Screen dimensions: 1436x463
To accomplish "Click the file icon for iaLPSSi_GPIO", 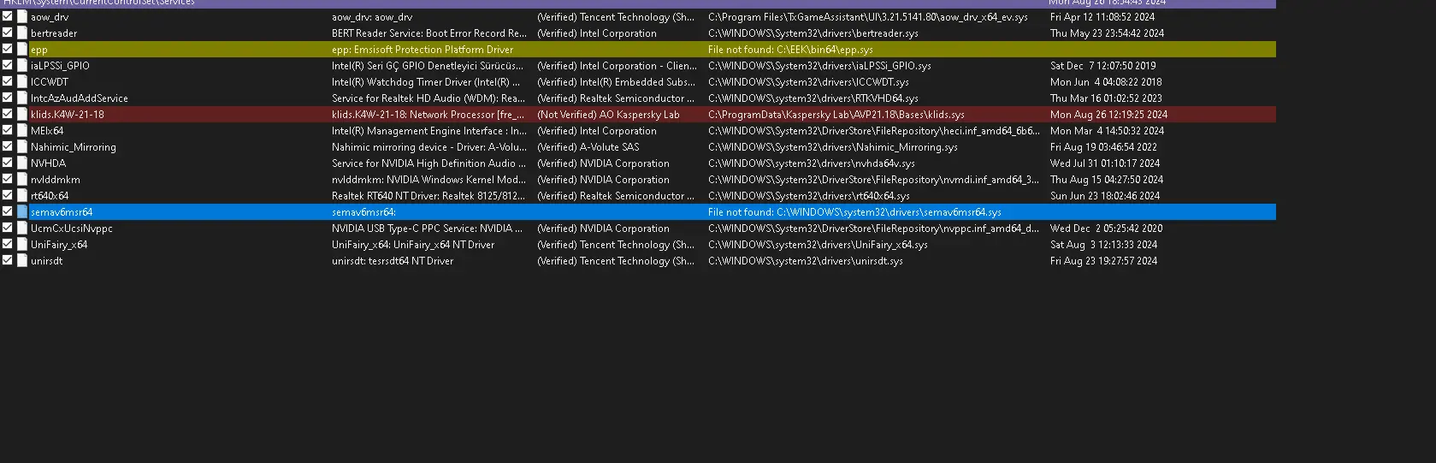I will point(22,65).
